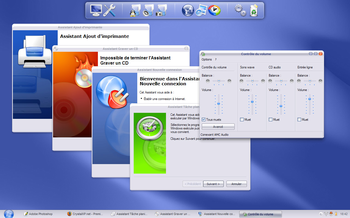Click the Entrée ligne balance slider
Image resolution: width=350 pixels, height=218 pixels.
(x=310, y=81)
